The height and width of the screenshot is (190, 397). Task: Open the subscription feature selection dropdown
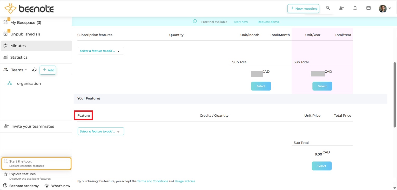point(101,51)
